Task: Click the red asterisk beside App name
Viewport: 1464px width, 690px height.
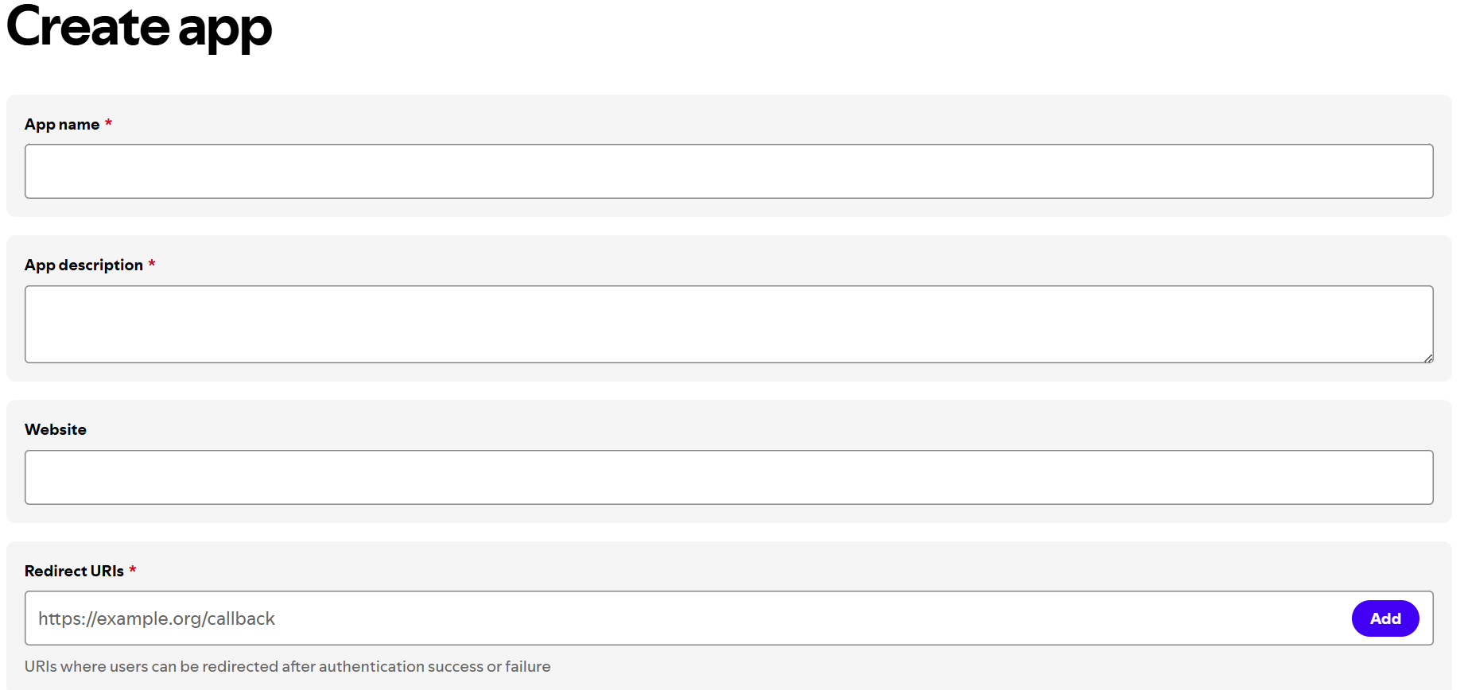Action: click(x=108, y=123)
